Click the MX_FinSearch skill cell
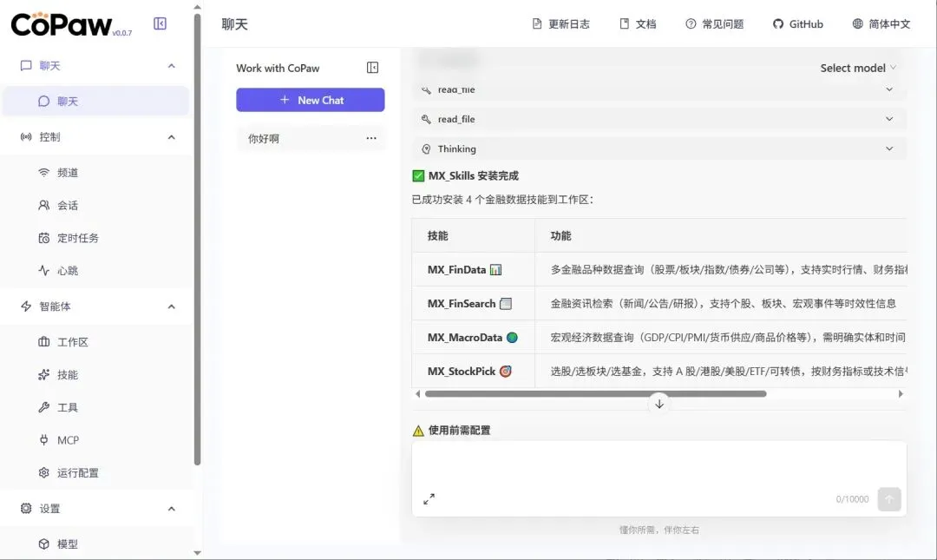937x560 pixels. pyautogui.click(x=474, y=303)
